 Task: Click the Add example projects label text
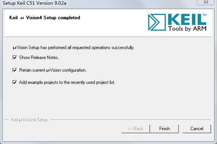point(67,82)
